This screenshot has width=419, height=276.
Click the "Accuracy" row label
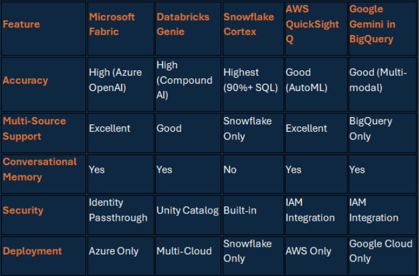(25, 80)
